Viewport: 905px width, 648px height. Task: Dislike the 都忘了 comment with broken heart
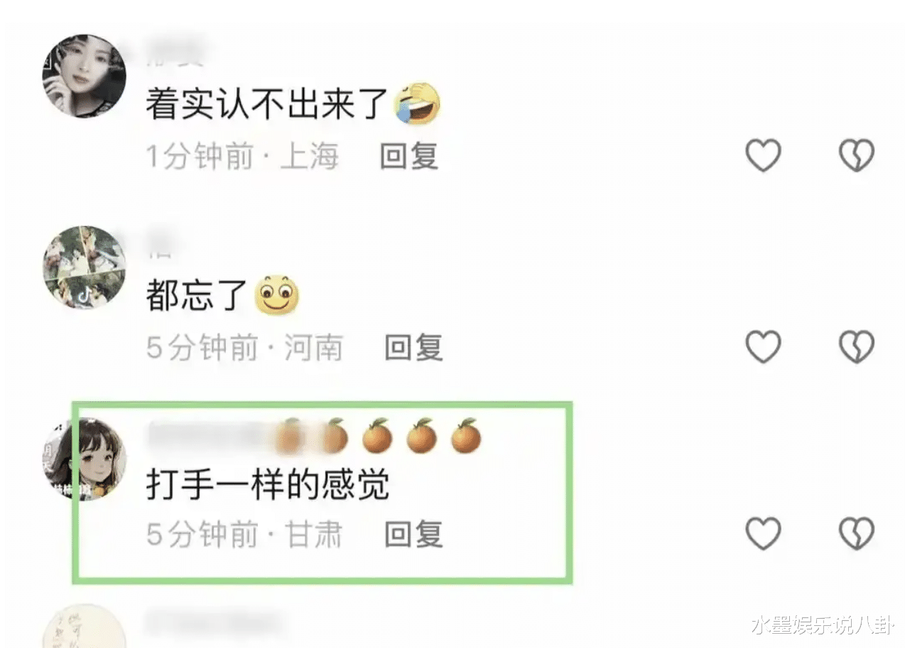tap(857, 347)
